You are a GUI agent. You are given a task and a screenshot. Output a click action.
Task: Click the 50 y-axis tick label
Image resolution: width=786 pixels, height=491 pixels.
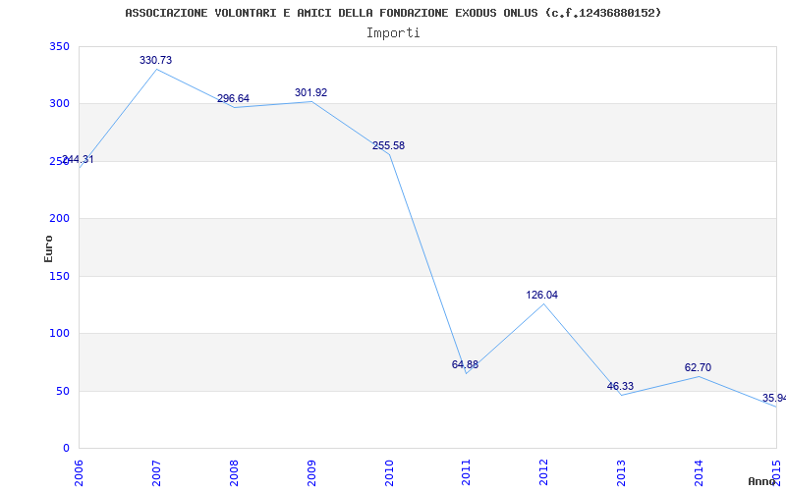[63, 391]
